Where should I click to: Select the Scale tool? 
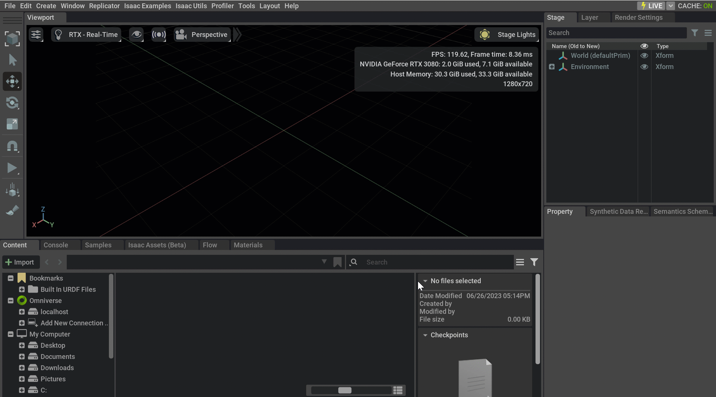click(x=12, y=124)
